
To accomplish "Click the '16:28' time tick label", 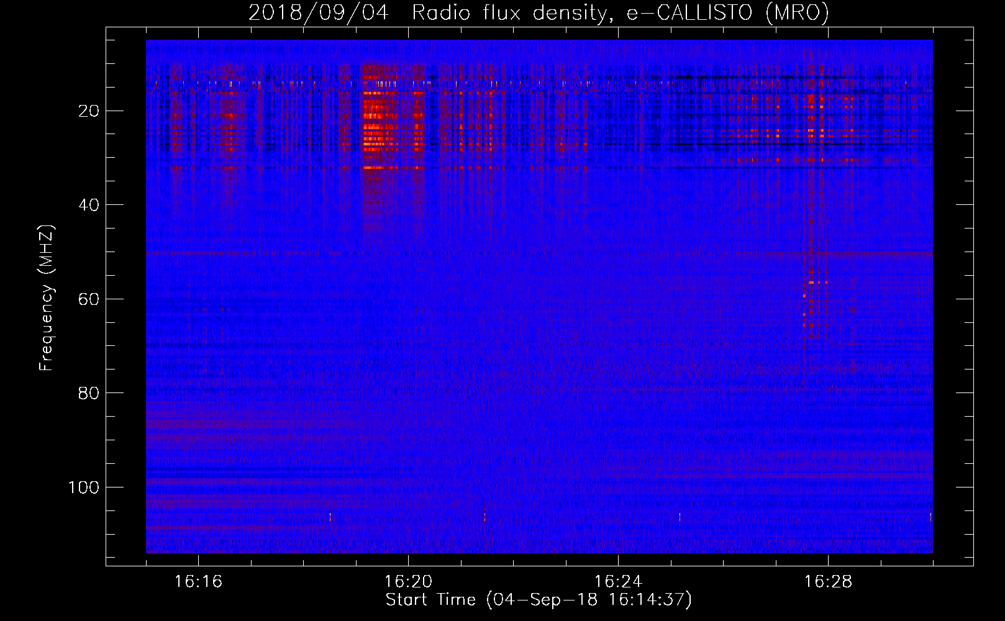I will (828, 582).
